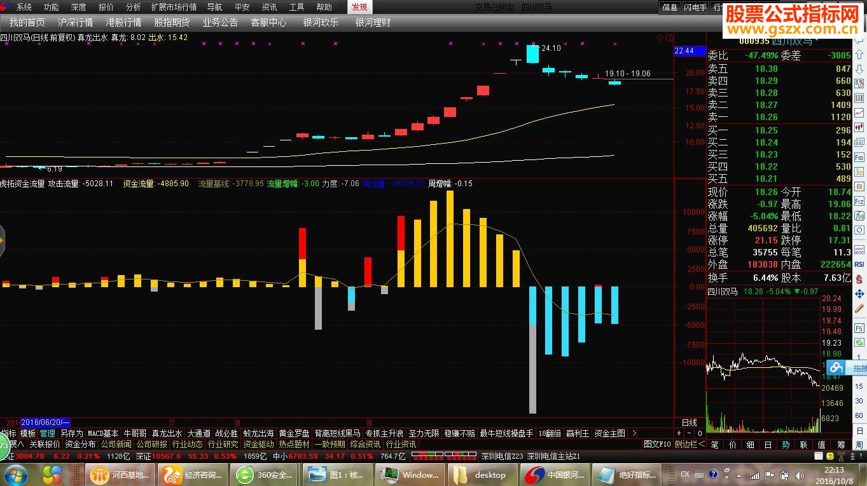Screen dimensions: 867x486
Task: Select the highlighted 发现 tab
Action: [x=359, y=7]
